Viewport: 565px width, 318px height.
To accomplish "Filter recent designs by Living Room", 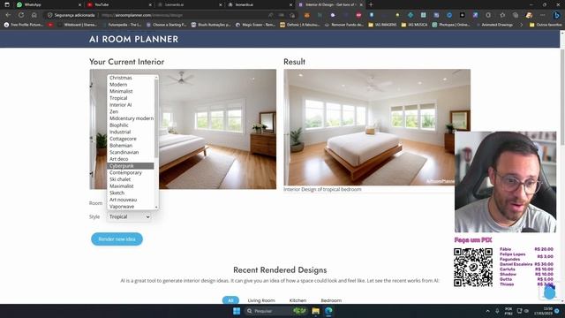I will [261, 300].
